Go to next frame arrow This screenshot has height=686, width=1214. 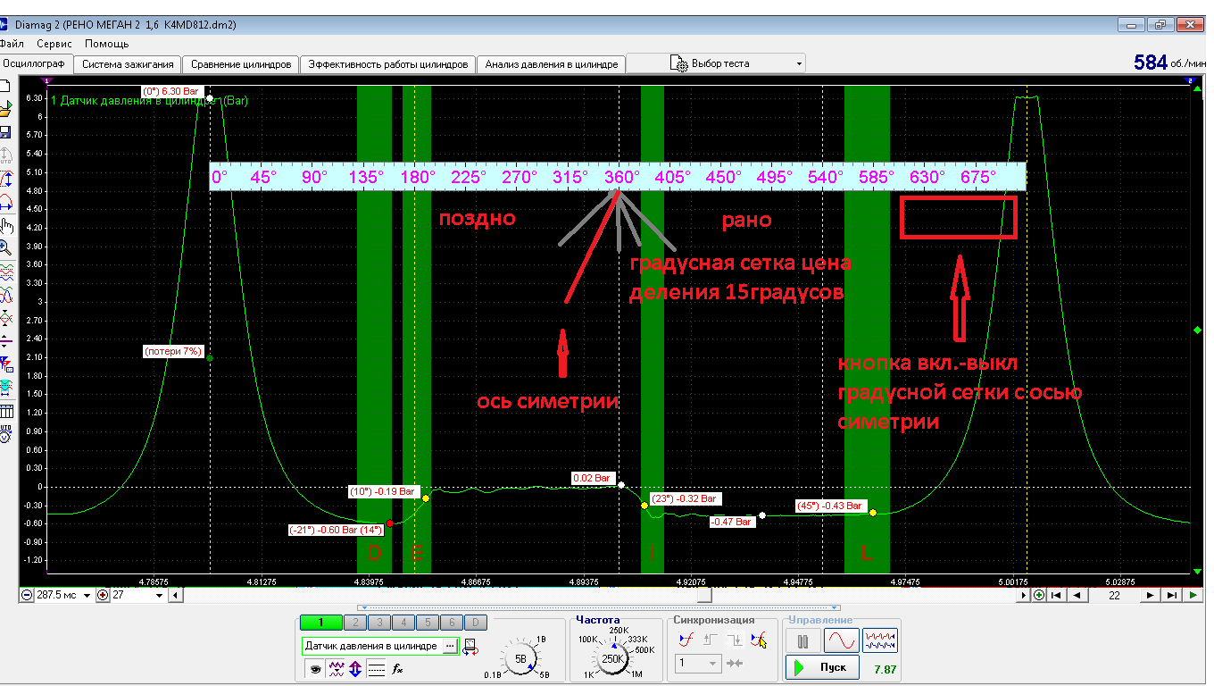pyautogui.click(x=1150, y=595)
